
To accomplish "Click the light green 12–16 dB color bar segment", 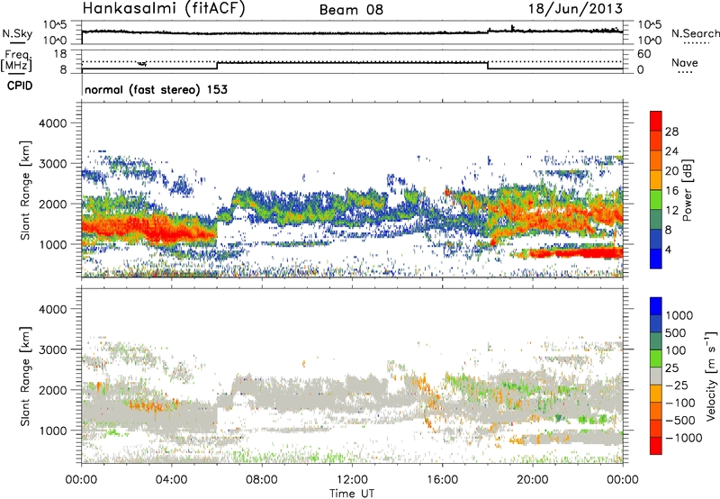I will point(656,200).
